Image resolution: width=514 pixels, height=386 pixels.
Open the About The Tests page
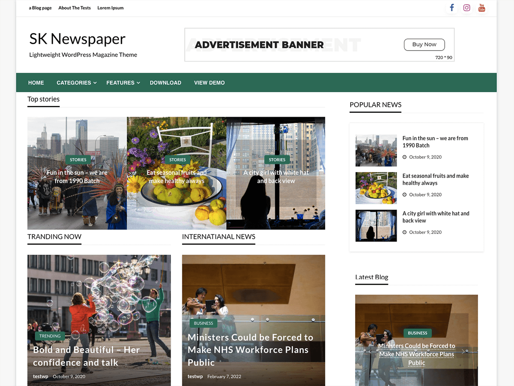pyautogui.click(x=75, y=8)
